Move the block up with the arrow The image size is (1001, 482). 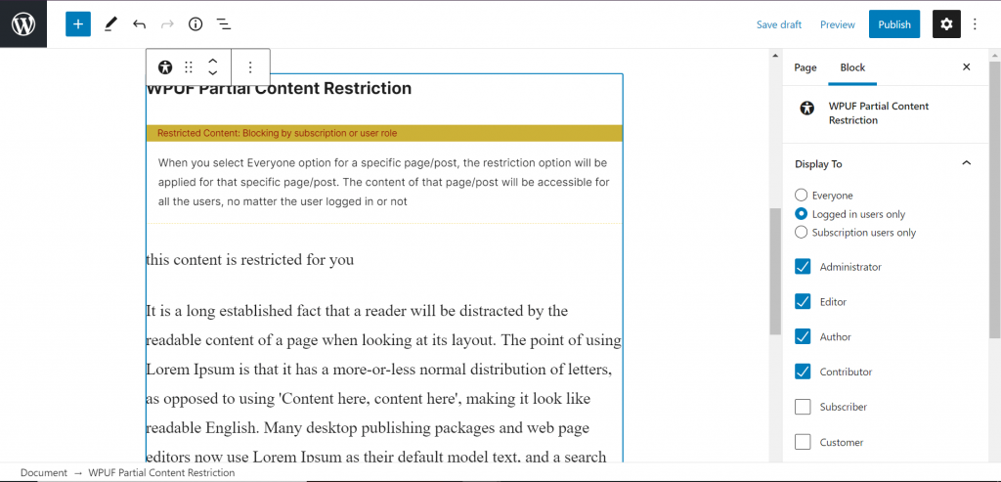tap(213, 61)
